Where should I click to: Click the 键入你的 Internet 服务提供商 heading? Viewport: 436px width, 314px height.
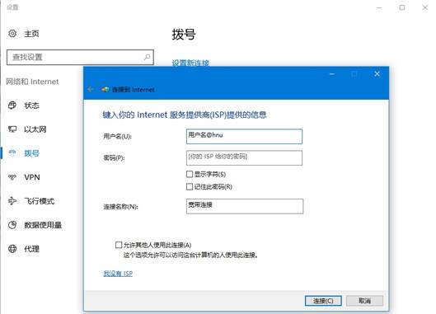pyautogui.click(x=185, y=115)
